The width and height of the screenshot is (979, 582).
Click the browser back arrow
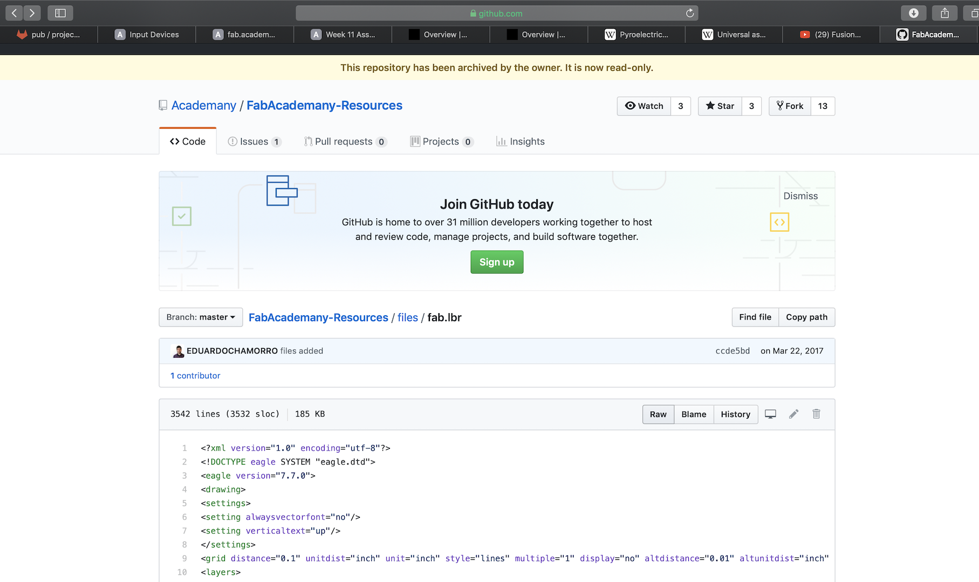14,13
